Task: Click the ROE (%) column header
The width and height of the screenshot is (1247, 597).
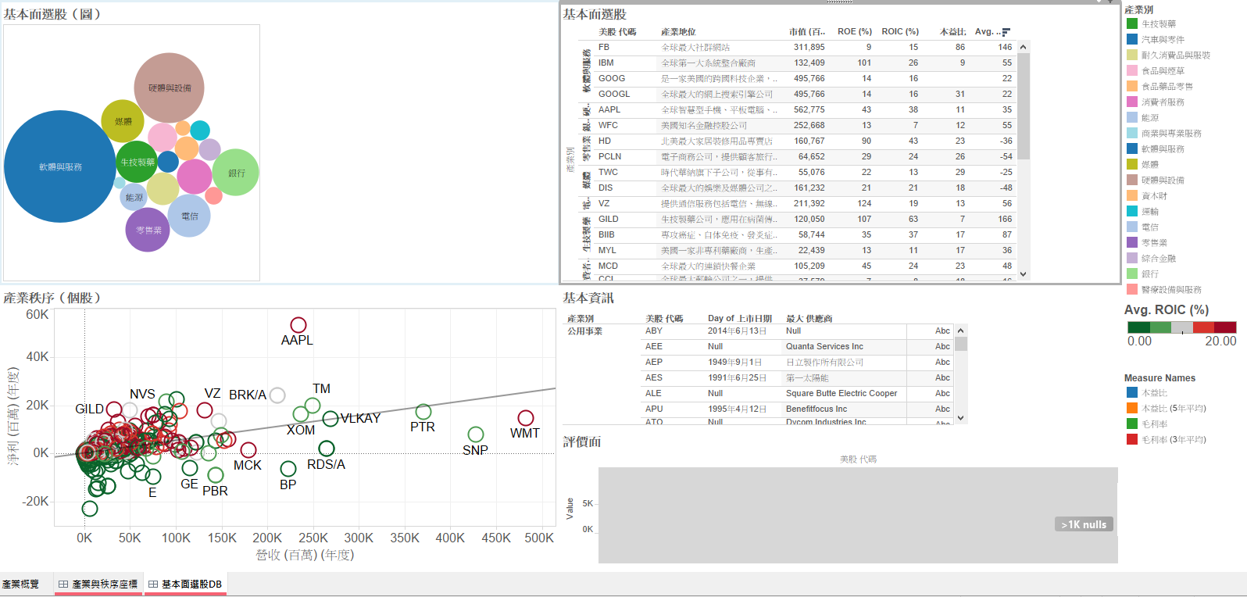Action: click(855, 32)
